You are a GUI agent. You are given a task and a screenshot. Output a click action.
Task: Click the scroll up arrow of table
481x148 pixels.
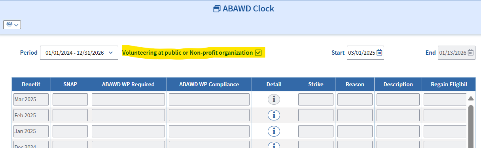471,98
